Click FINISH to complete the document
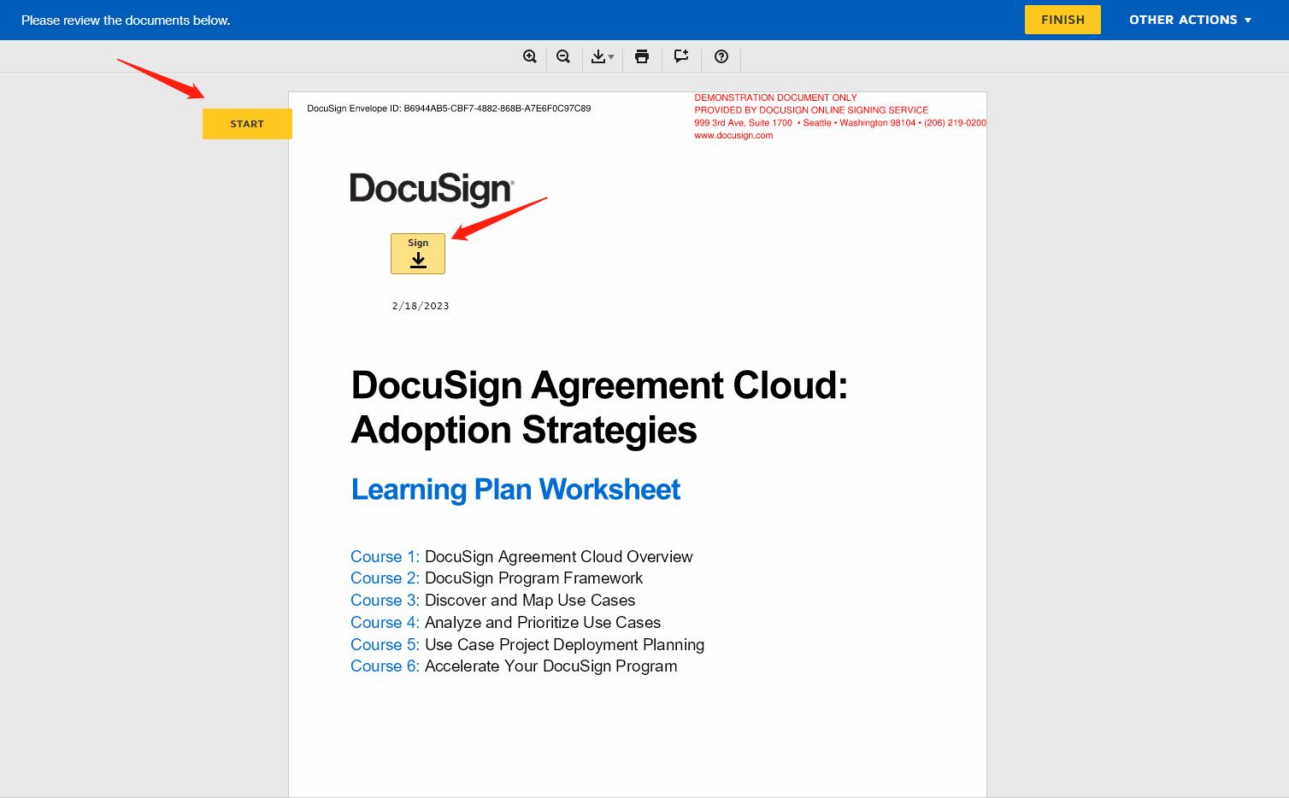1289x798 pixels. click(1062, 19)
